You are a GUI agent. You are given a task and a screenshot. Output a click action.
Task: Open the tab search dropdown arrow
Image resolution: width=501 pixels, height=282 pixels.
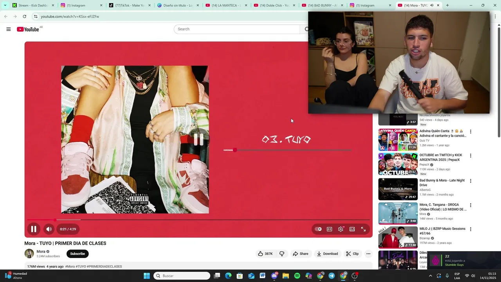(5, 5)
